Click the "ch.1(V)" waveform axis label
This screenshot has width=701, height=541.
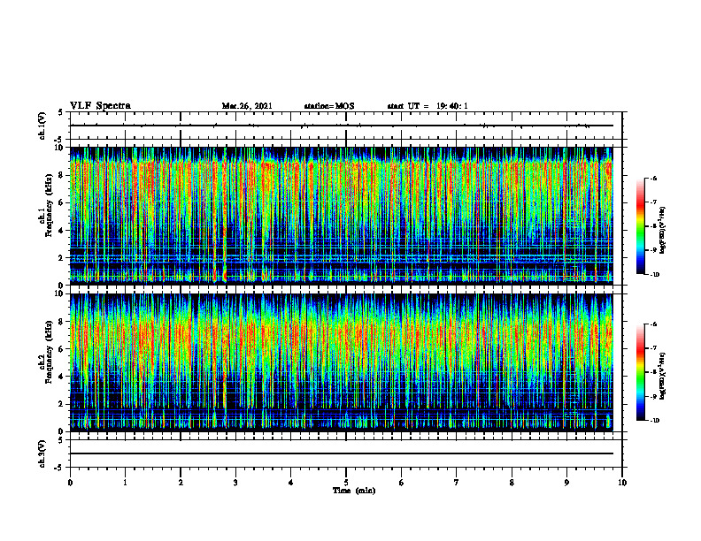42,126
